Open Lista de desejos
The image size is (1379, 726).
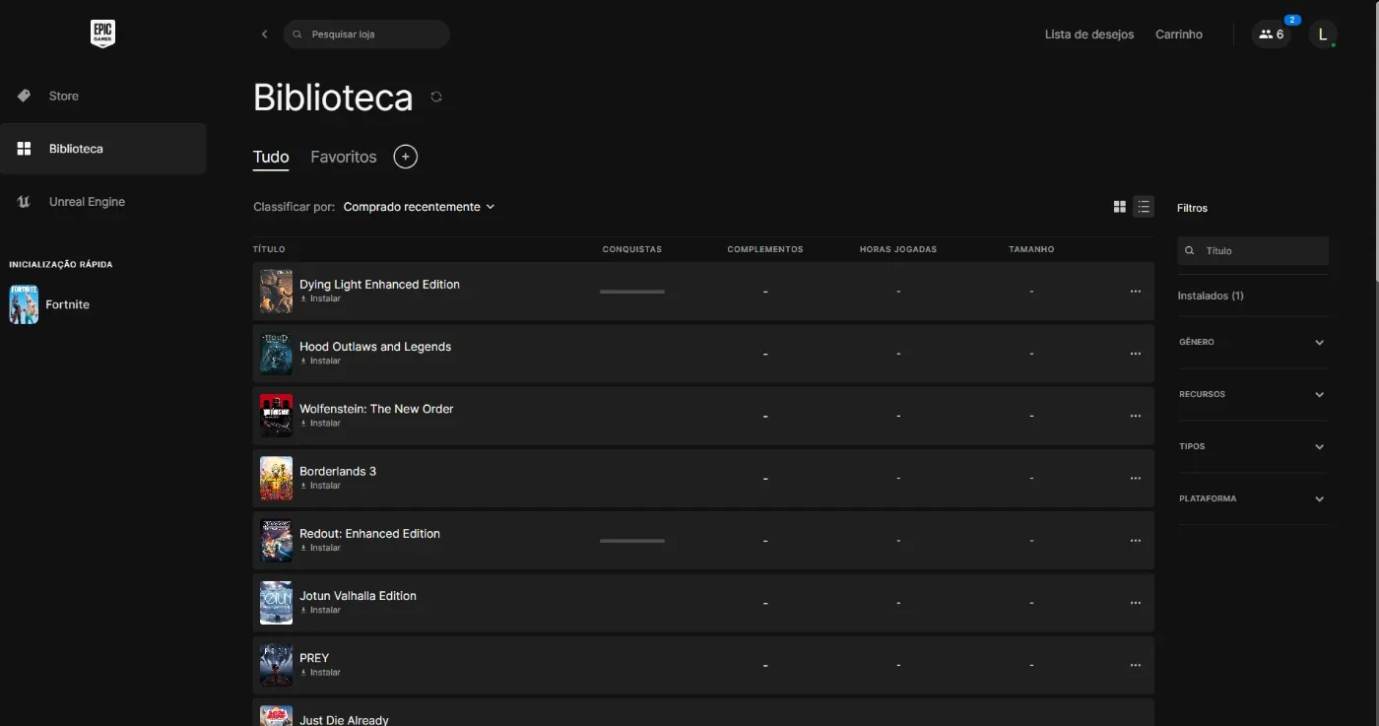click(1089, 34)
